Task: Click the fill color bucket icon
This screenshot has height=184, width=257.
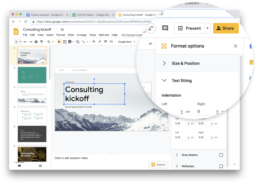Action: [94, 41]
